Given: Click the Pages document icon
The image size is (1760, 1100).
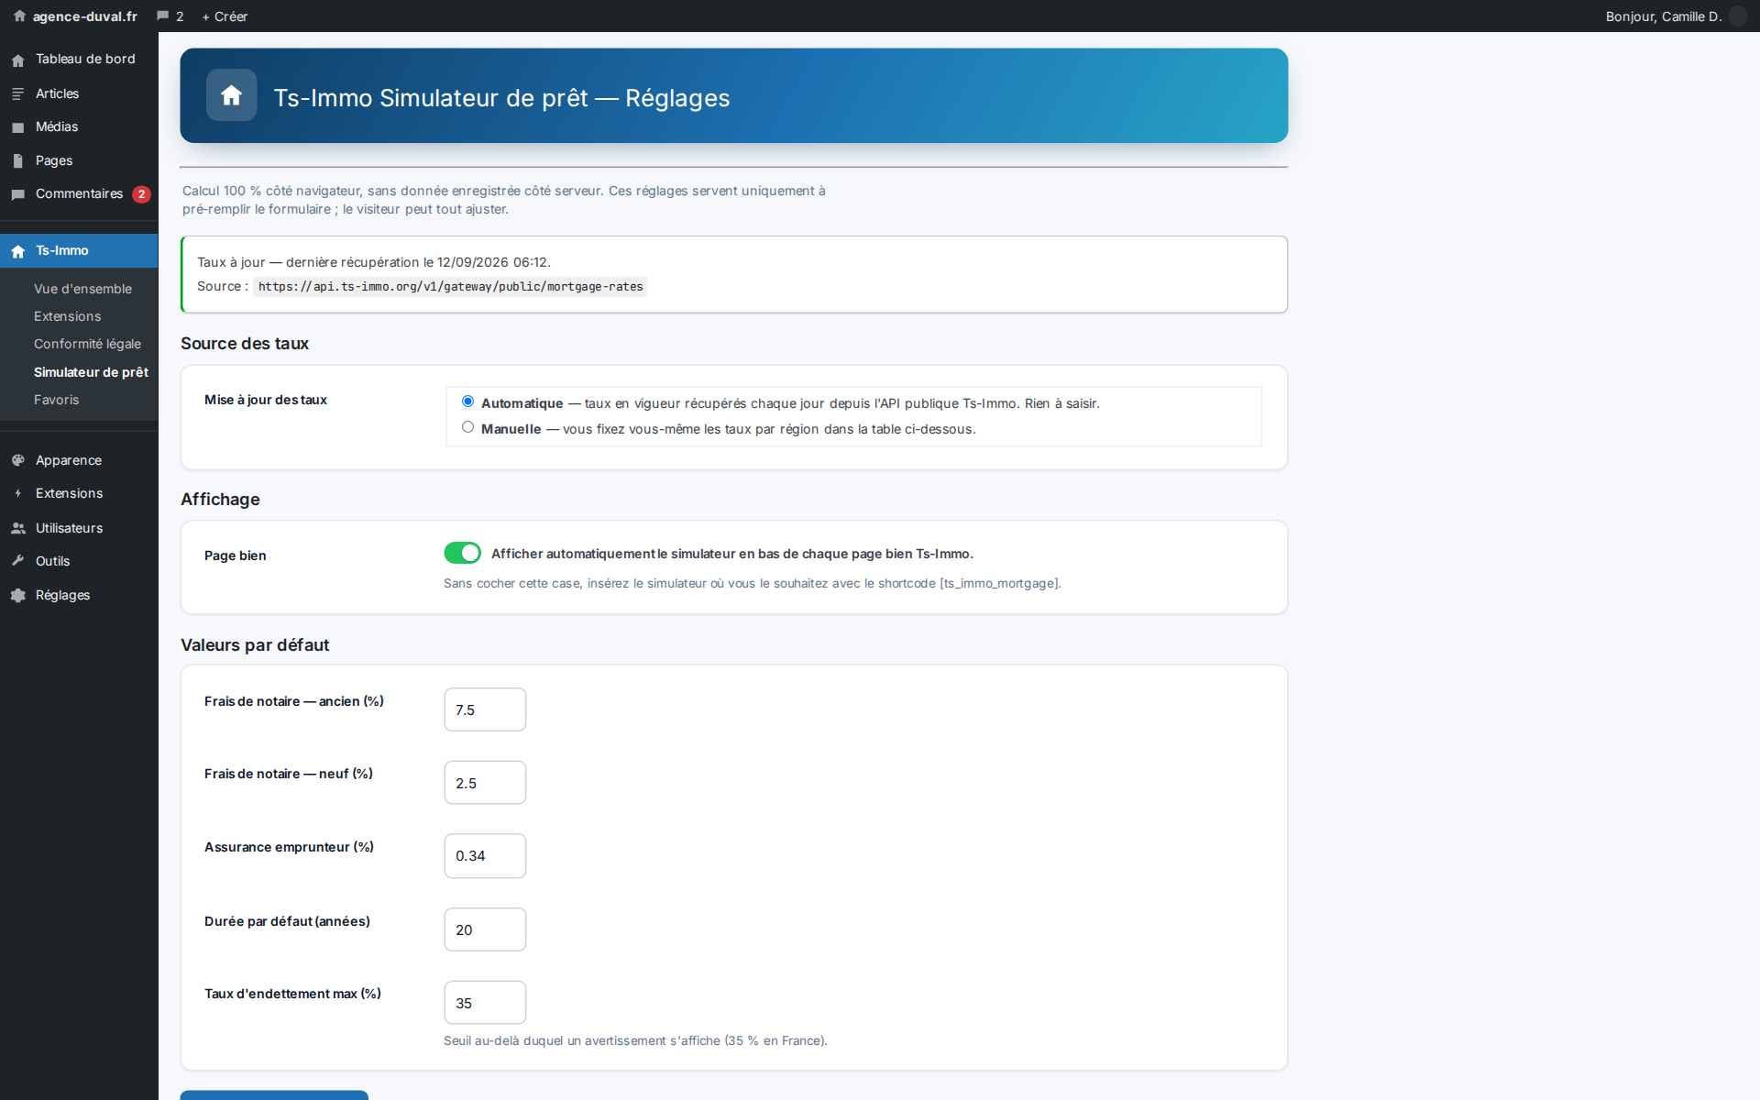Looking at the screenshot, I should pyautogui.click(x=18, y=160).
